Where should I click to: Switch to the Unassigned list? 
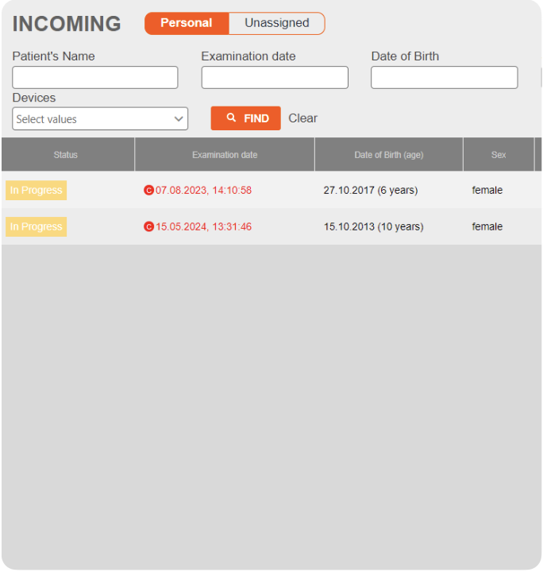point(276,23)
